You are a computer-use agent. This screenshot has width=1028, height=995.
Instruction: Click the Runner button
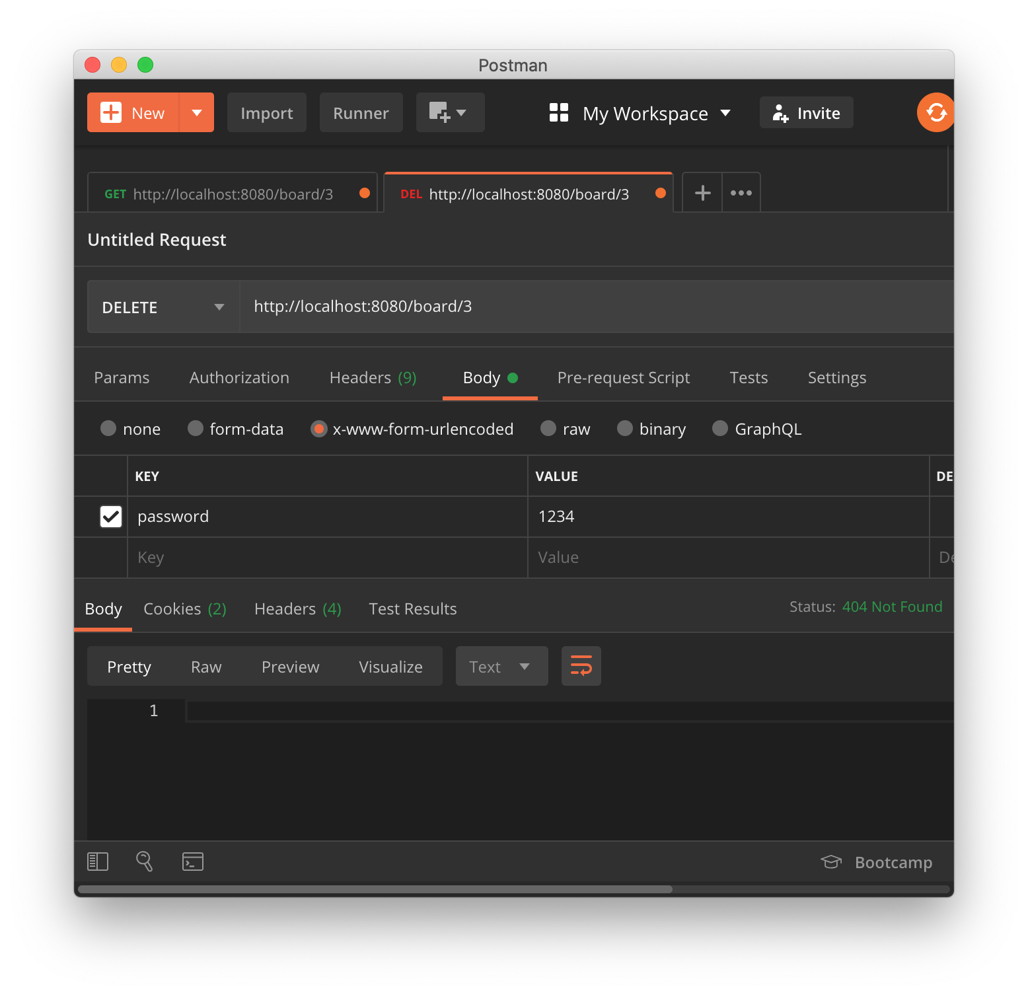(x=361, y=112)
